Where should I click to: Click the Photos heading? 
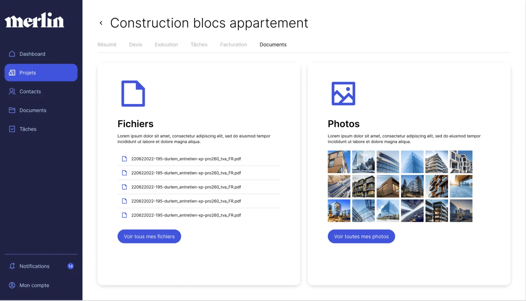point(343,124)
